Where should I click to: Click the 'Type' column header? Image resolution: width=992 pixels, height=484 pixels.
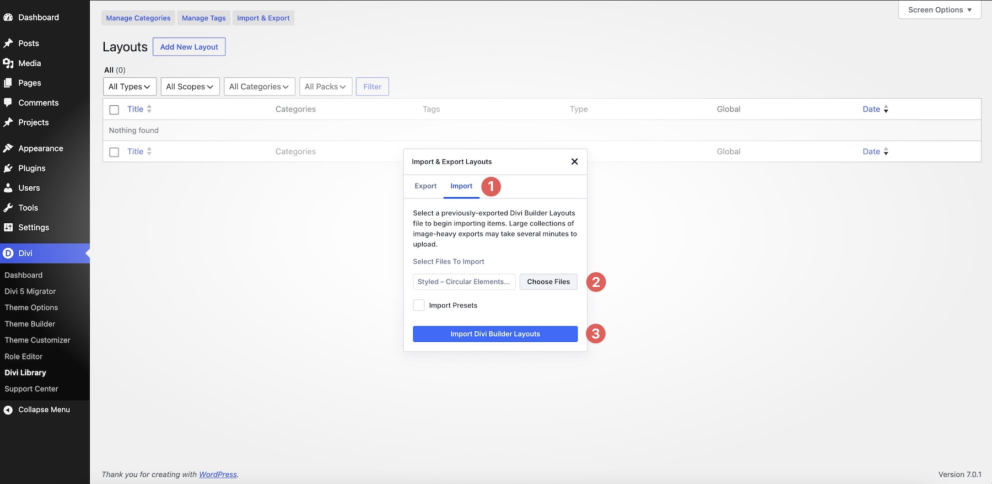(579, 109)
